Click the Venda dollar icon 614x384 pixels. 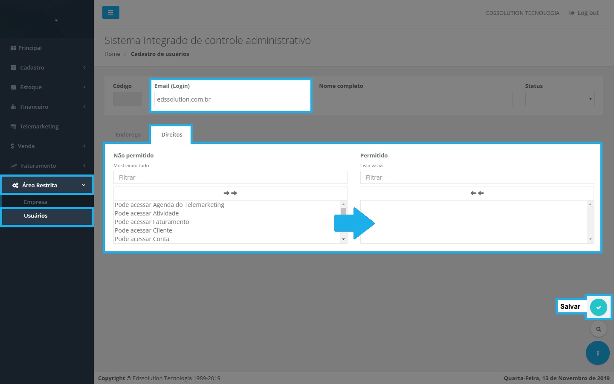[x=12, y=146]
